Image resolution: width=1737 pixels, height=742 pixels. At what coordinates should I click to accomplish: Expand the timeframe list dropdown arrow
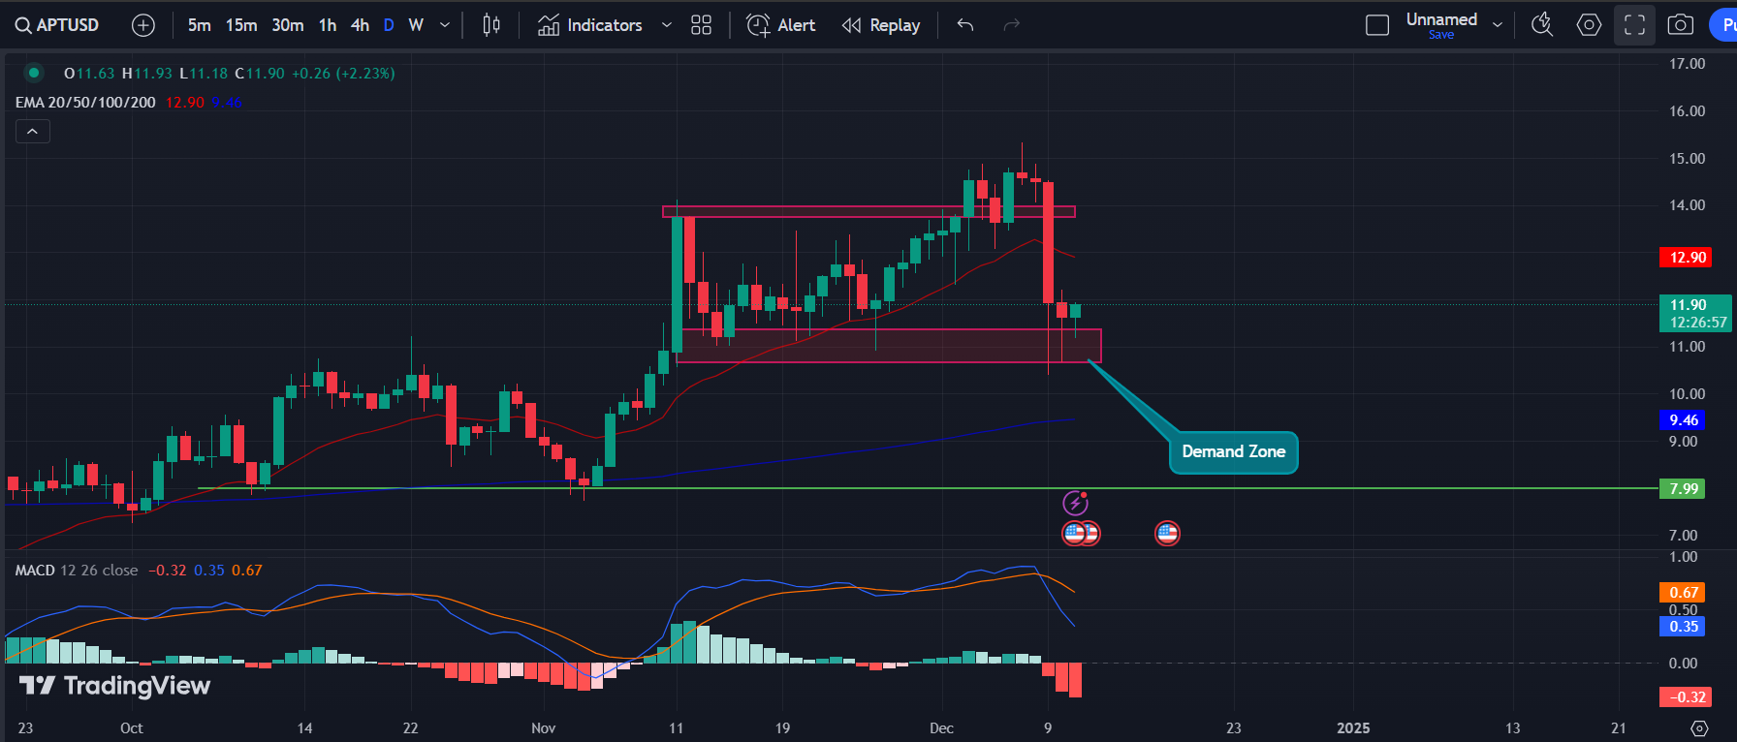(445, 25)
